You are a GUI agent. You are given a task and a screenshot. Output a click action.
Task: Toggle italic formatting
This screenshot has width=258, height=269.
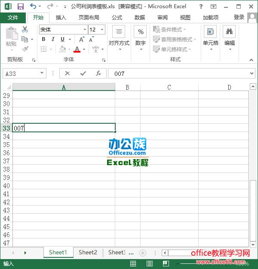pos(53,39)
